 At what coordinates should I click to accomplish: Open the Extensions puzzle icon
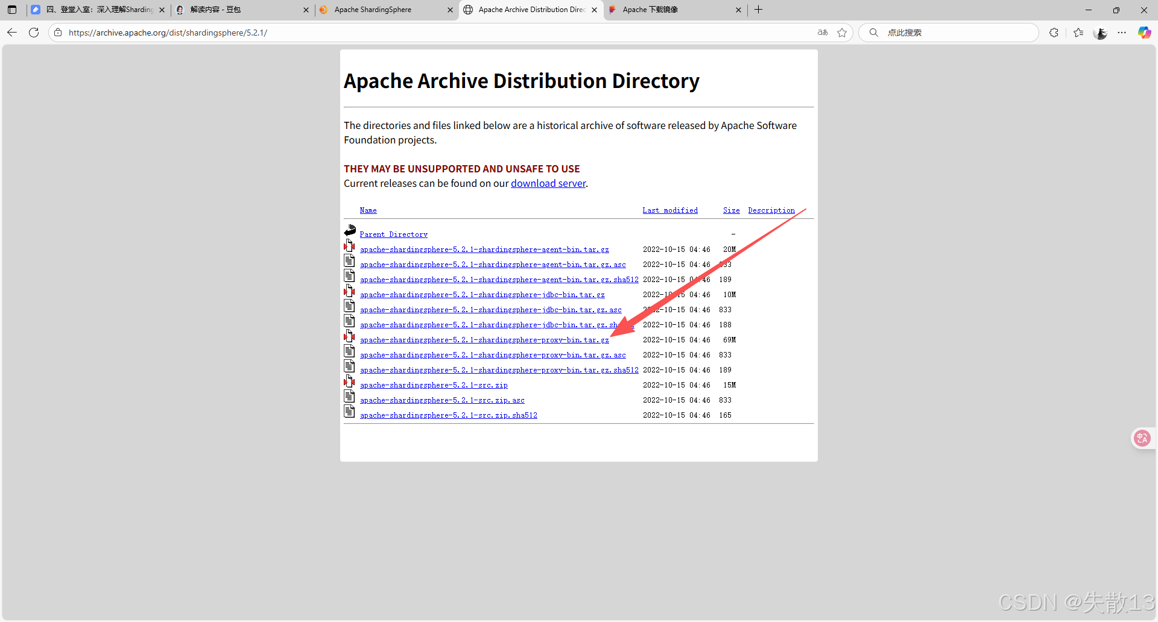coord(1054,33)
